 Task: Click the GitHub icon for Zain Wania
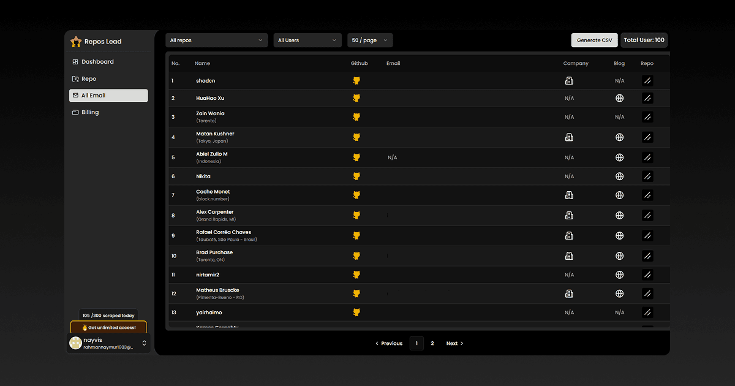coord(356,116)
